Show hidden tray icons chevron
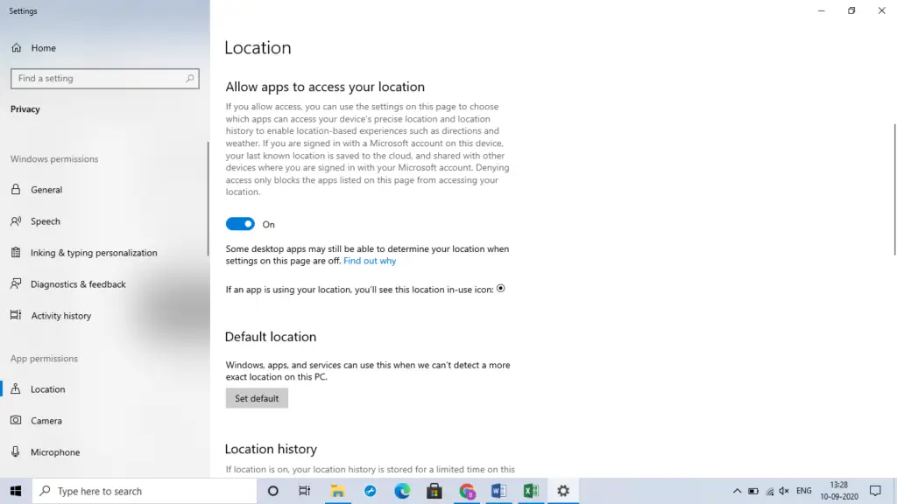 coord(737,491)
